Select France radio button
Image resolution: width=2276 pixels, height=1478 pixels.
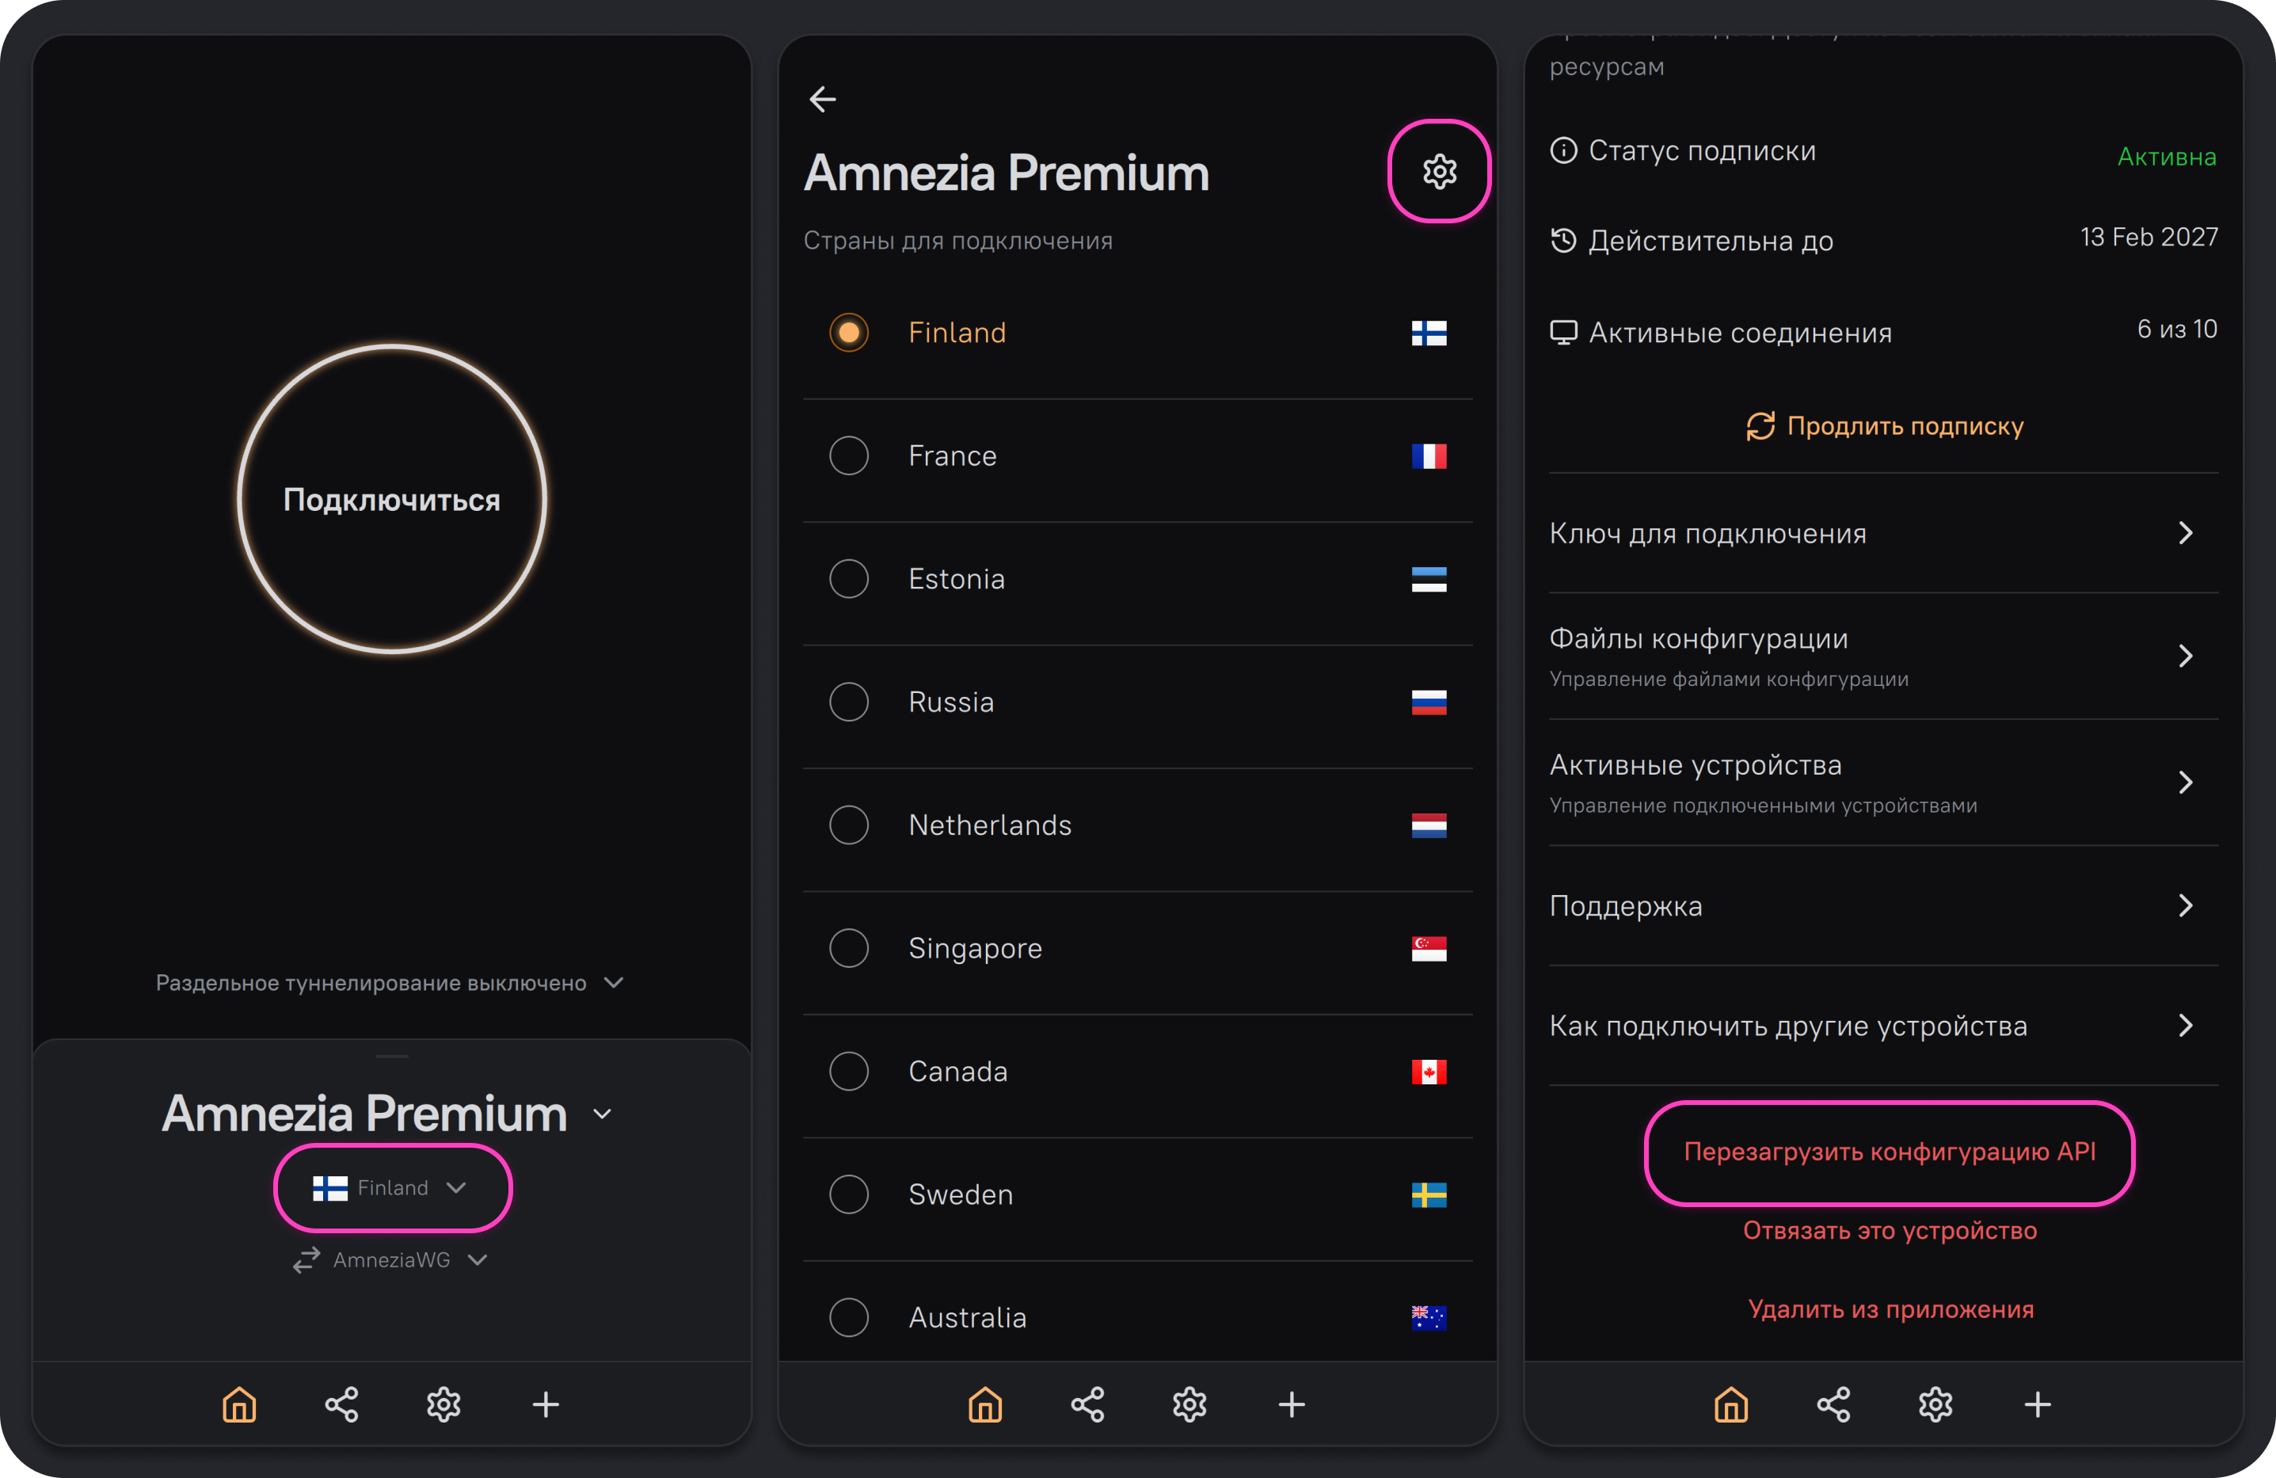(x=849, y=455)
